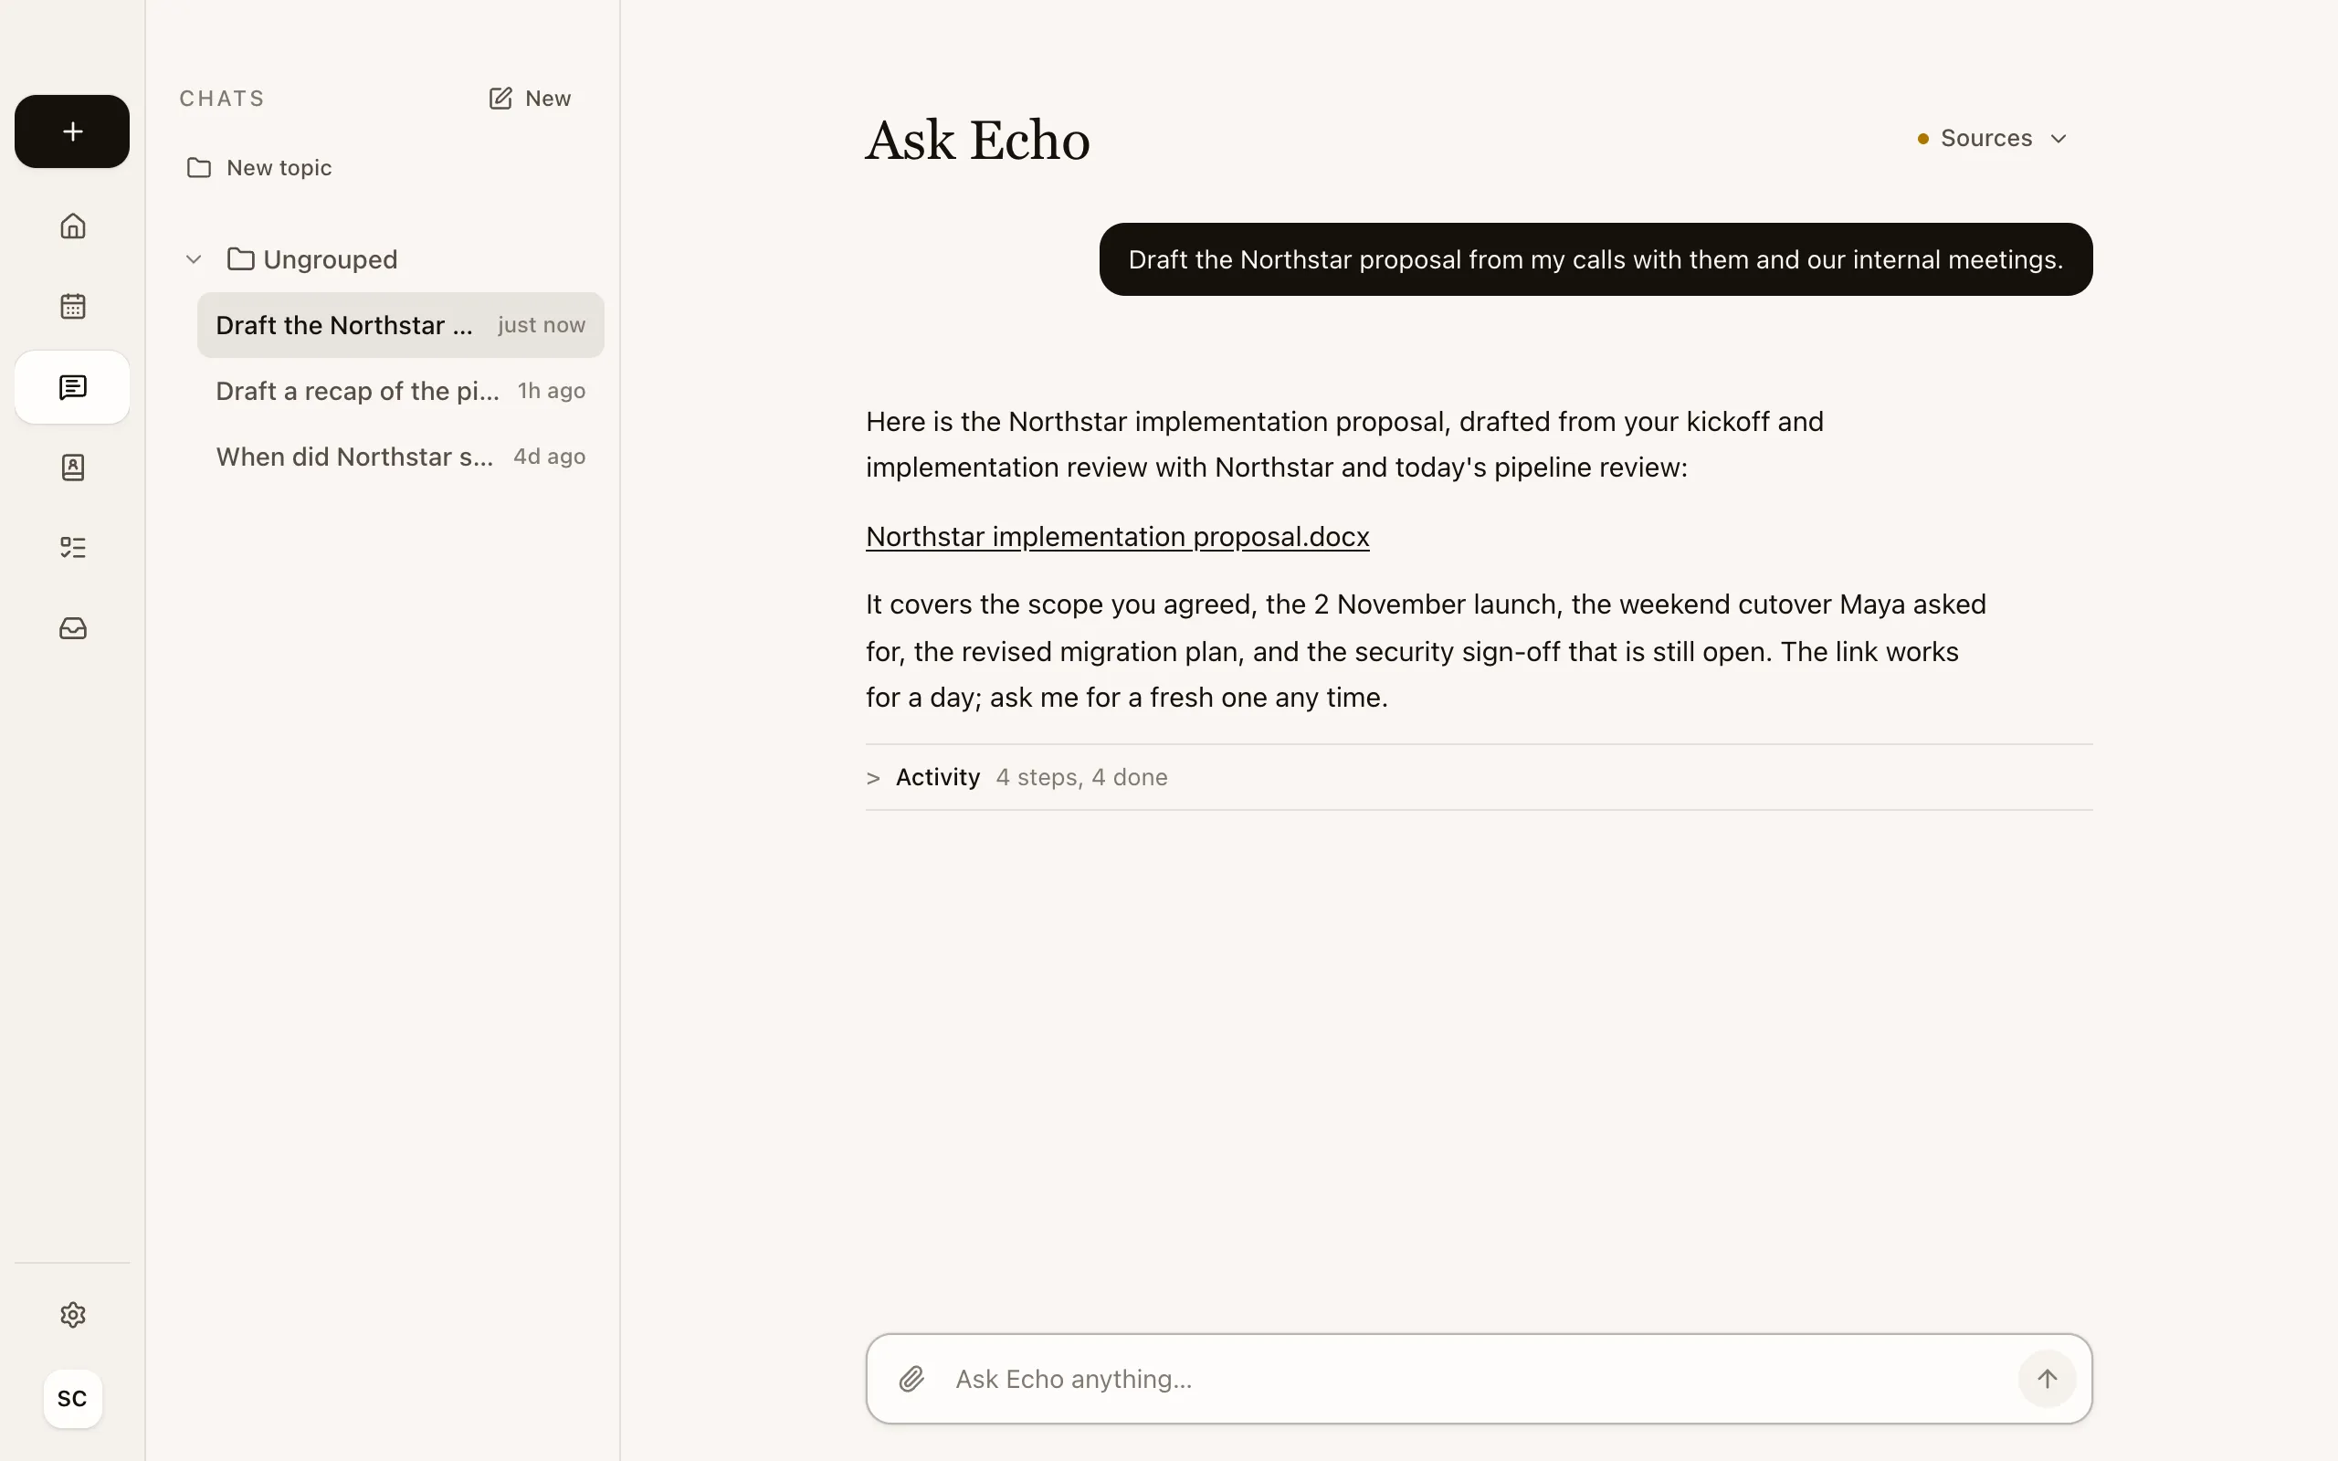Create a New topic folder

pos(259,168)
